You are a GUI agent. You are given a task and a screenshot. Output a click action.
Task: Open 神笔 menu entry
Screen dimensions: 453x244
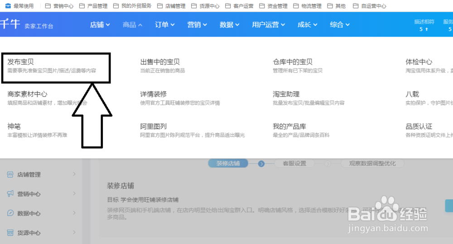pyautogui.click(x=14, y=127)
